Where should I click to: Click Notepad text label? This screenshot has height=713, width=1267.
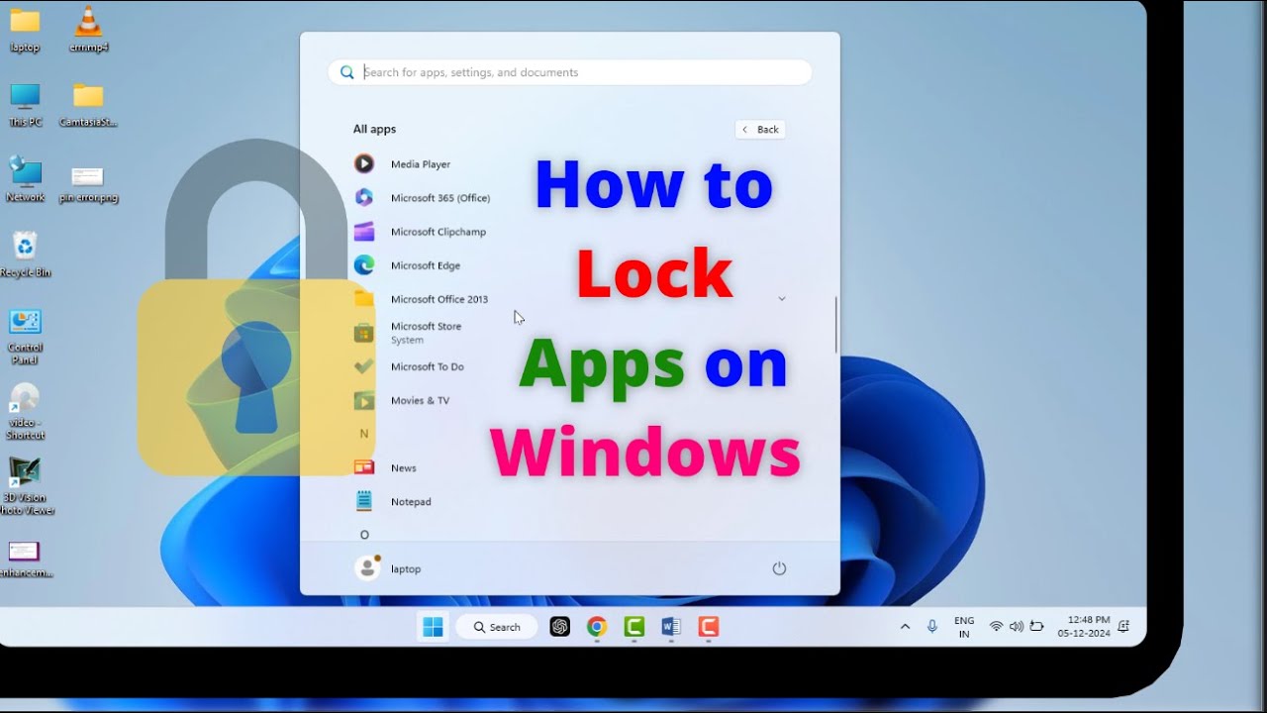411,501
